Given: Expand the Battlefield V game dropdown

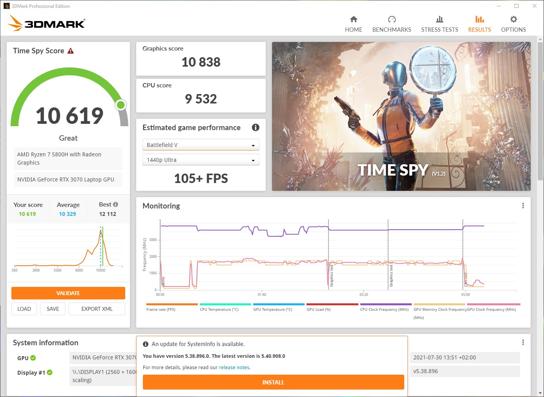Looking at the screenshot, I should pyautogui.click(x=201, y=145).
